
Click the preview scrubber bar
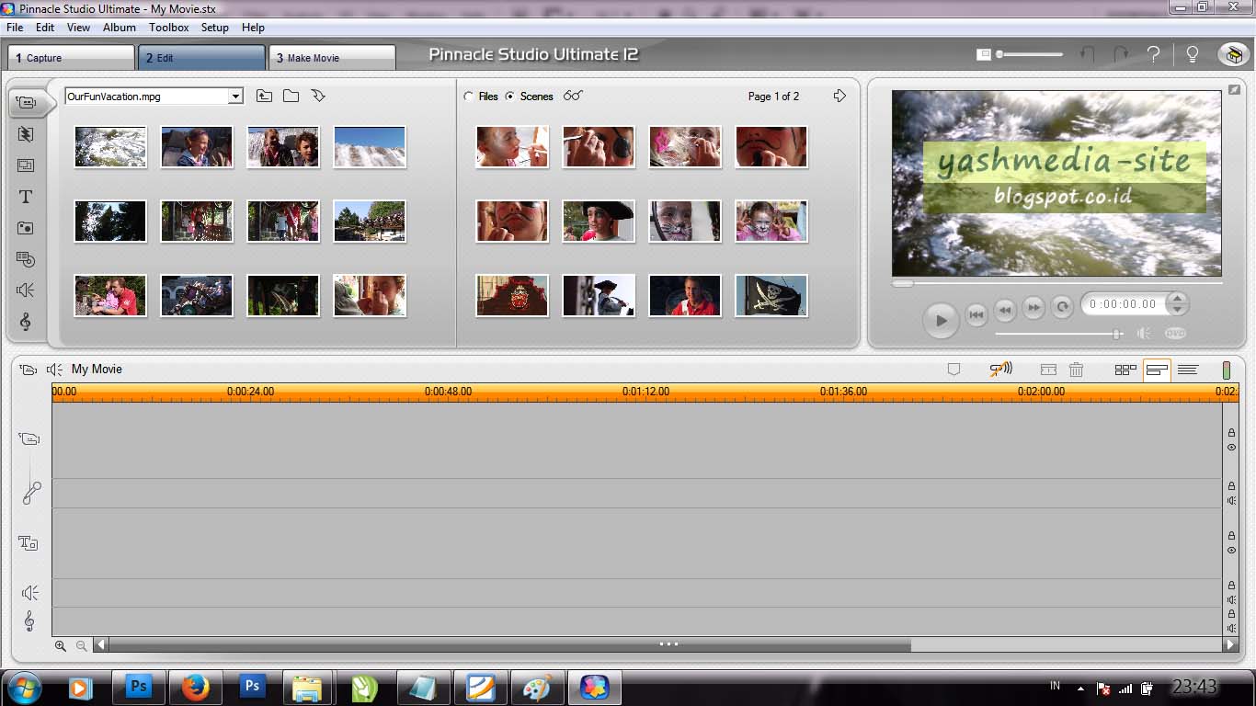[1056, 283]
